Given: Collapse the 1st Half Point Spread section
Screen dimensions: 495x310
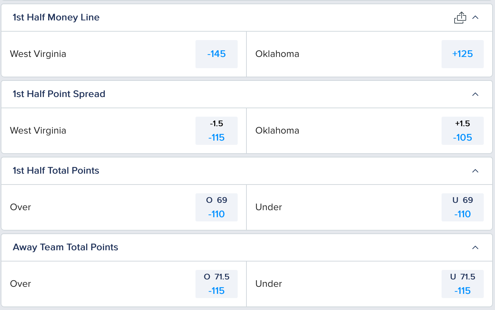Looking at the screenshot, I should 475,94.
